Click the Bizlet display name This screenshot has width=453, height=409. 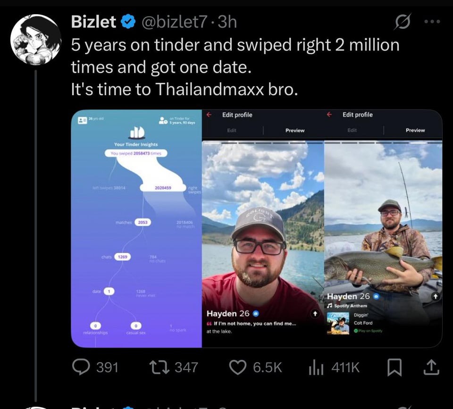[x=93, y=22]
